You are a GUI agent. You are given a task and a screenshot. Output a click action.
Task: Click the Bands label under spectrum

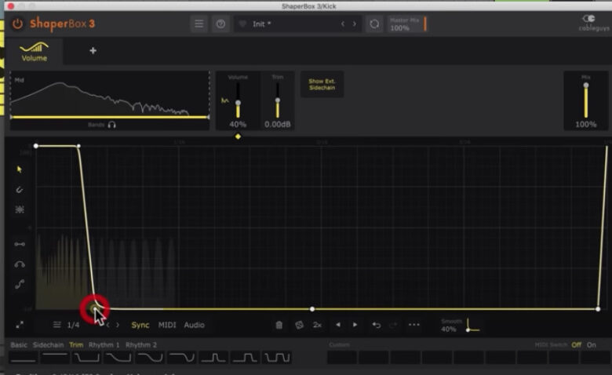(x=96, y=125)
